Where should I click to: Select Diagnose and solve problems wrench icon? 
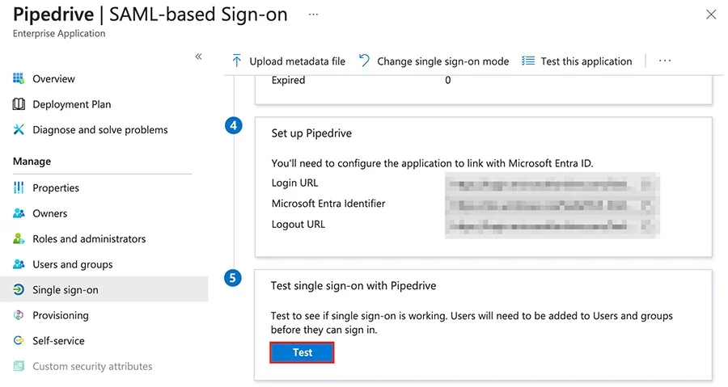[x=19, y=129]
